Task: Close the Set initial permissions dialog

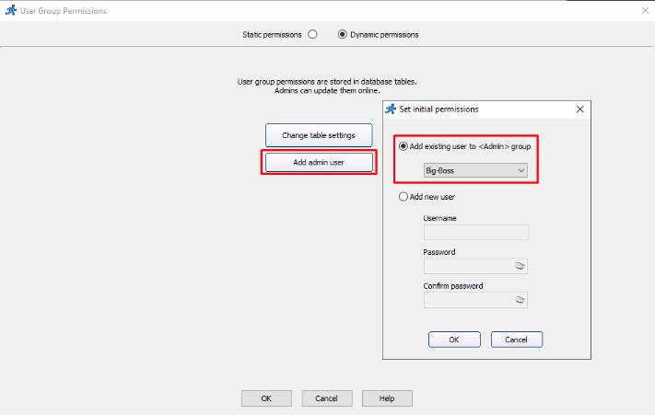Action: (x=579, y=109)
